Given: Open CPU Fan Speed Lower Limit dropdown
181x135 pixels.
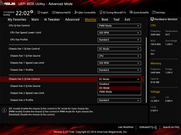Looking at the screenshot, I should [x=119, y=33].
